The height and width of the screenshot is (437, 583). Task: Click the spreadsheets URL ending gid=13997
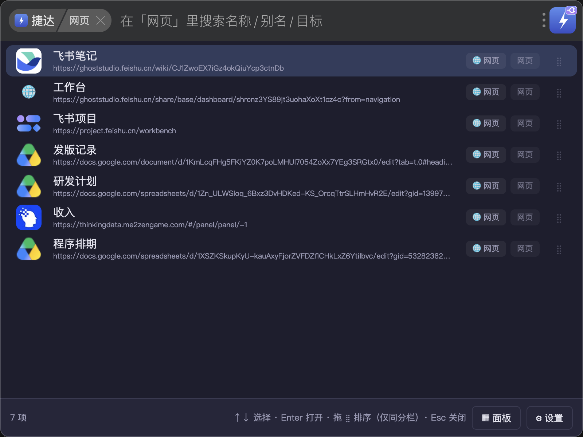(x=251, y=193)
